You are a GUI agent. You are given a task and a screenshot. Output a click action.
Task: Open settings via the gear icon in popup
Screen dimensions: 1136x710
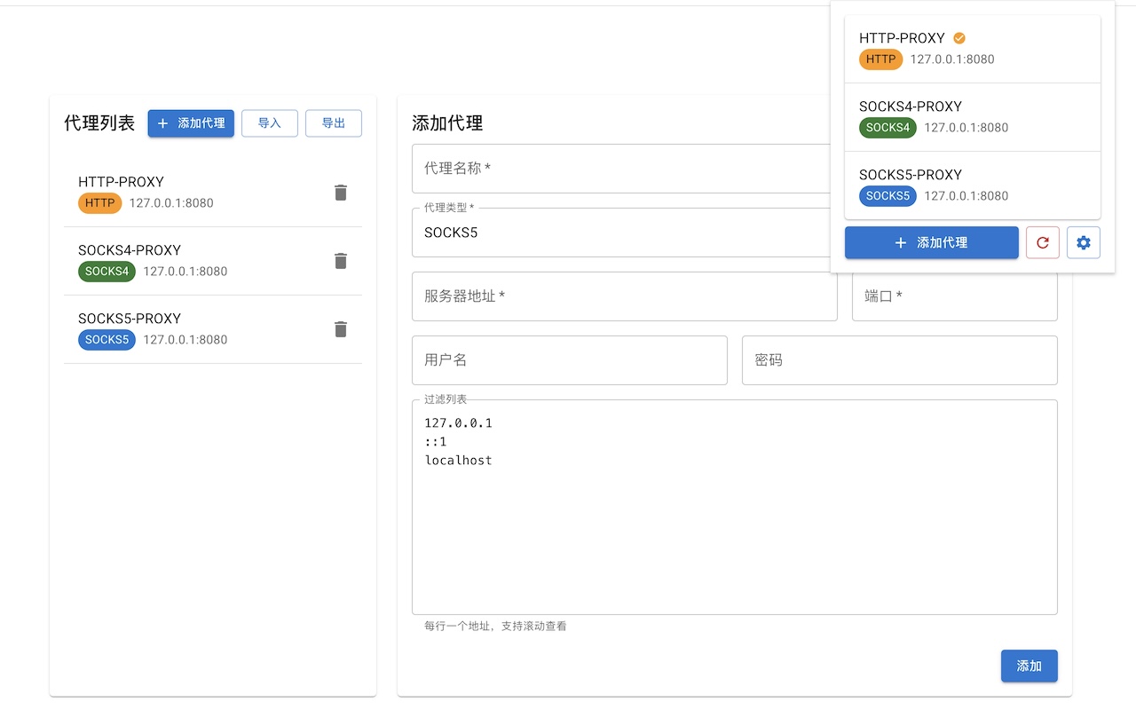pos(1083,242)
